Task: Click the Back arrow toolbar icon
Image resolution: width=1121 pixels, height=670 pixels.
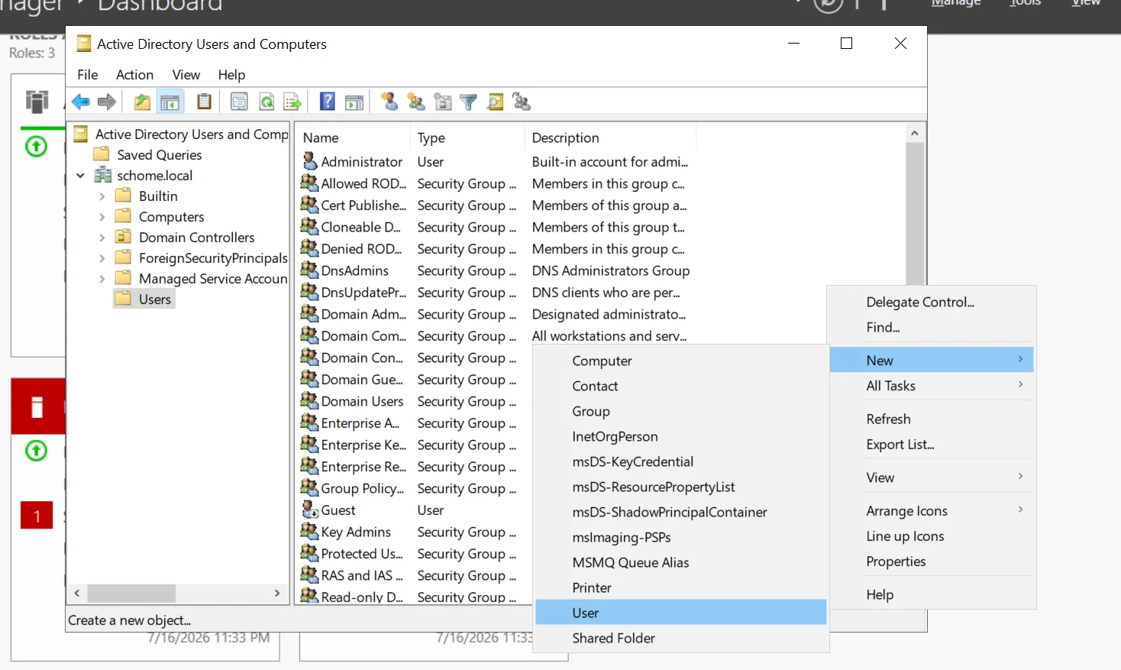Action: click(80, 102)
